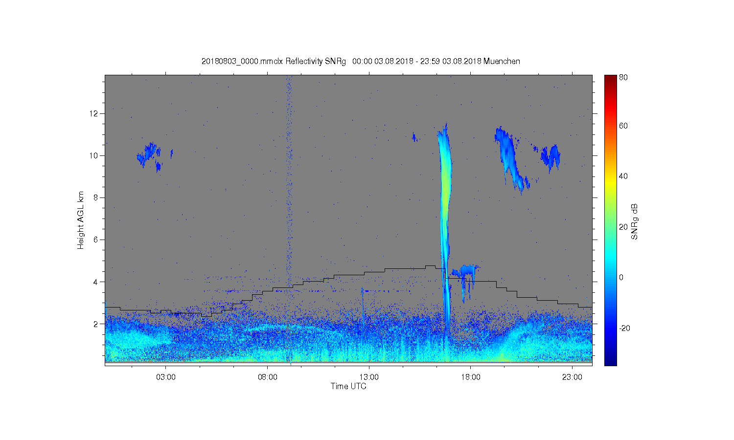Click the dark blue bottom of the colorbar
Screen dimensions: 734x440
[x=610, y=361]
